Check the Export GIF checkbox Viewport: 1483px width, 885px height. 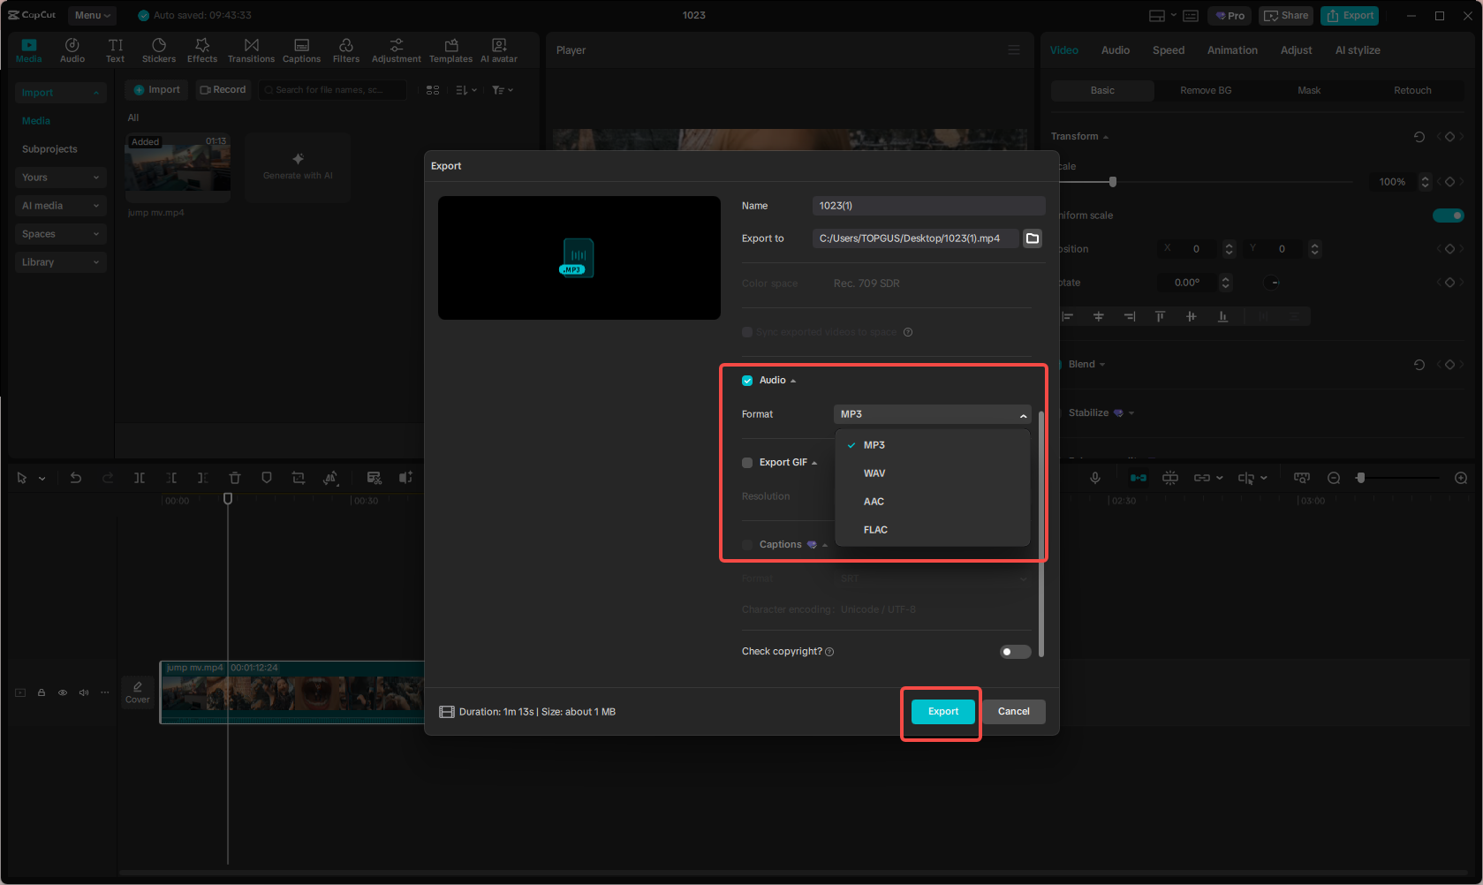click(747, 462)
